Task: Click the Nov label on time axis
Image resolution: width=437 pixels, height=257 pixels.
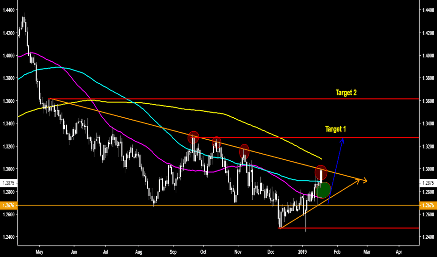Action: (x=238, y=252)
